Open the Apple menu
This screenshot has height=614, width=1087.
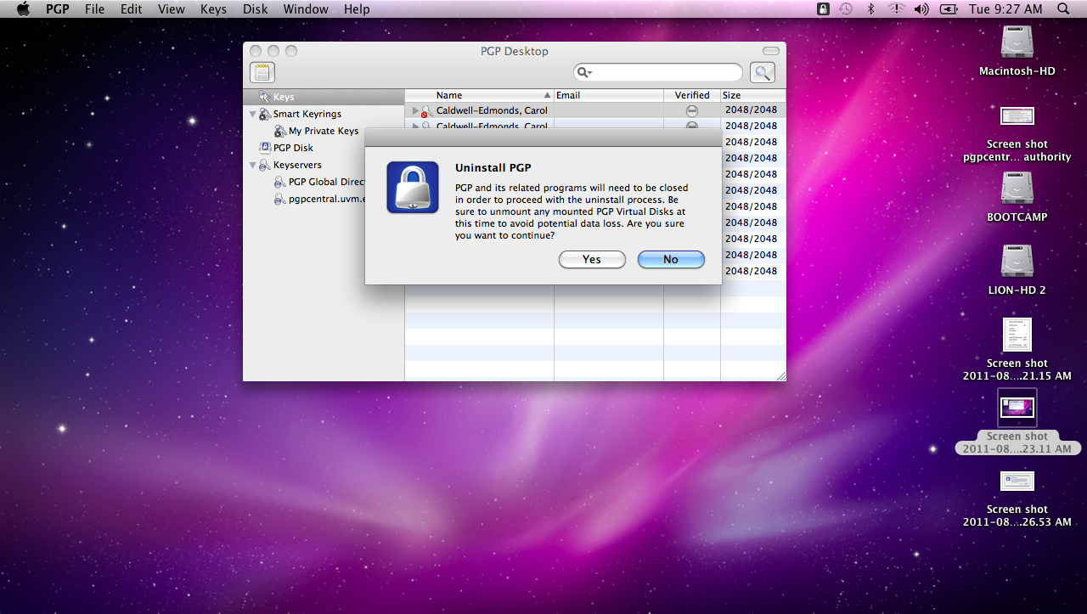pyautogui.click(x=23, y=8)
